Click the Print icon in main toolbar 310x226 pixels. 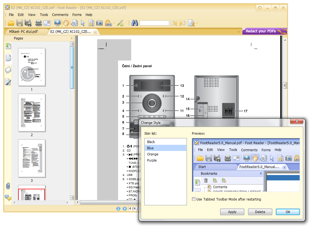[39, 23]
